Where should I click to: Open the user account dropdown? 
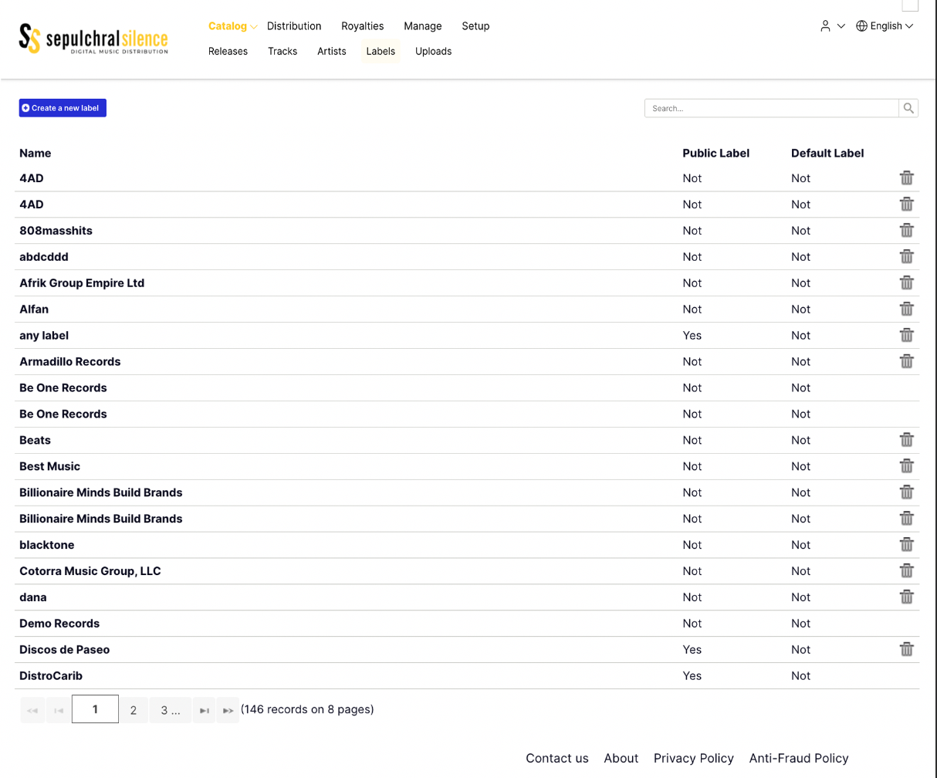pos(832,26)
